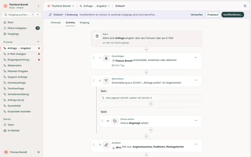Add a step below Status Abgesagt setzen

tap(151, 130)
